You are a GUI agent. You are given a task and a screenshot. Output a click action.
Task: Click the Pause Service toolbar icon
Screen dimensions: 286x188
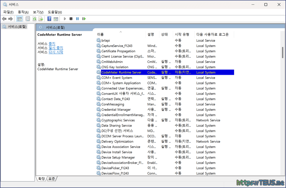pos(77,19)
